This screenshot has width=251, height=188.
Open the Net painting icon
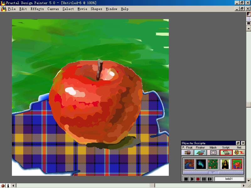pyautogui.click(x=239, y=153)
